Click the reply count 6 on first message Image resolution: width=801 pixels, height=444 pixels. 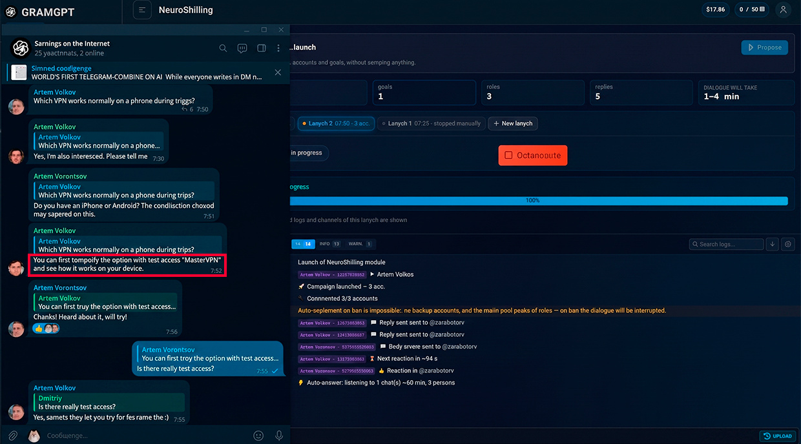point(187,110)
